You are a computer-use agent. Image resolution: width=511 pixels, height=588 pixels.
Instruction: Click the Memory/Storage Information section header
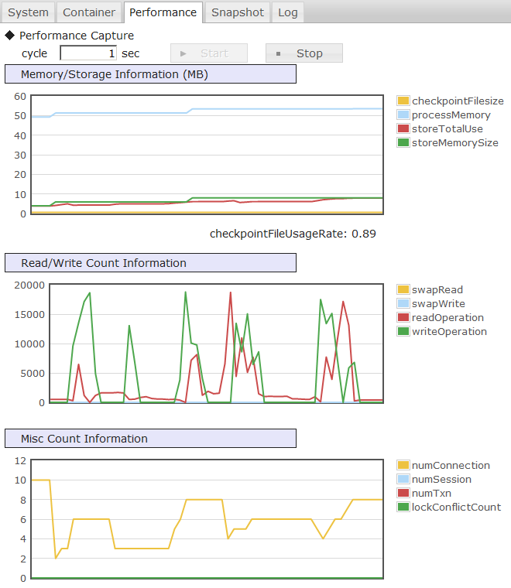pyautogui.click(x=150, y=74)
